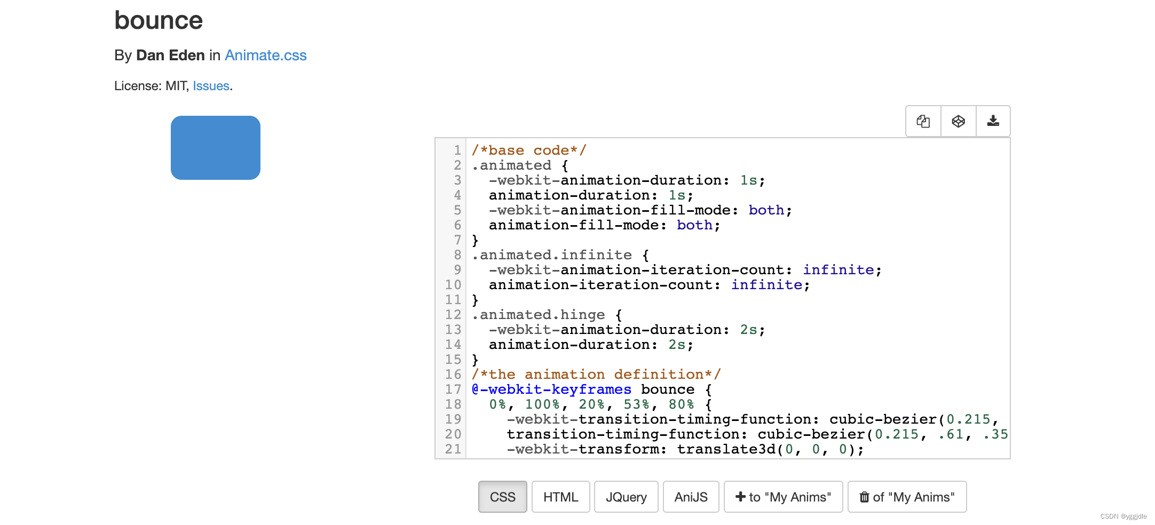Image resolution: width=1155 pixels, height=525 pixels.
Task: Click the "@-webkit-keyframes bounce {" line
Action: pos(592,389)
